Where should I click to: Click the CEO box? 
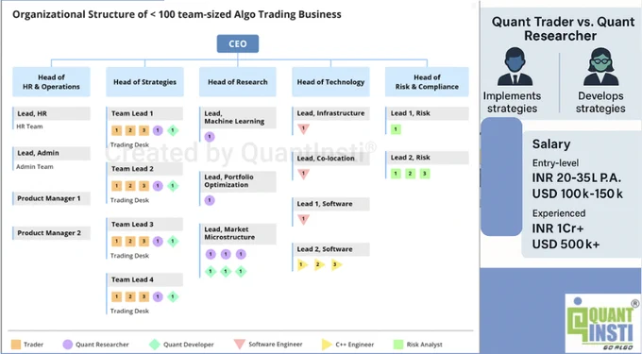tap(238, 43)
